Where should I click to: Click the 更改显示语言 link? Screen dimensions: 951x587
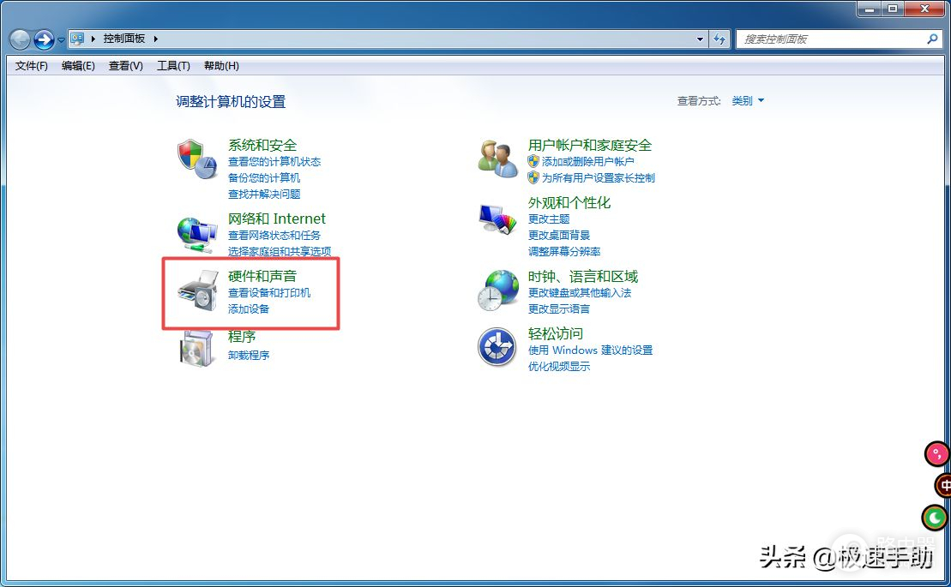pos(558,309)
